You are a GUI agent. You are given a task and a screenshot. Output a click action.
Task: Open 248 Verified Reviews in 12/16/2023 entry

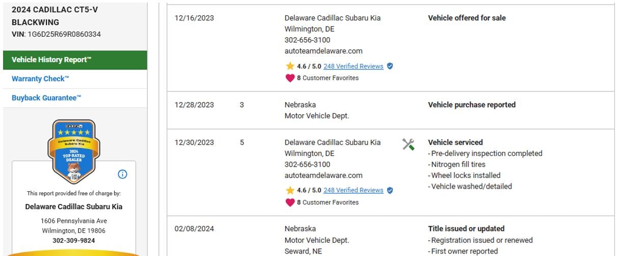tap(353, 66)
